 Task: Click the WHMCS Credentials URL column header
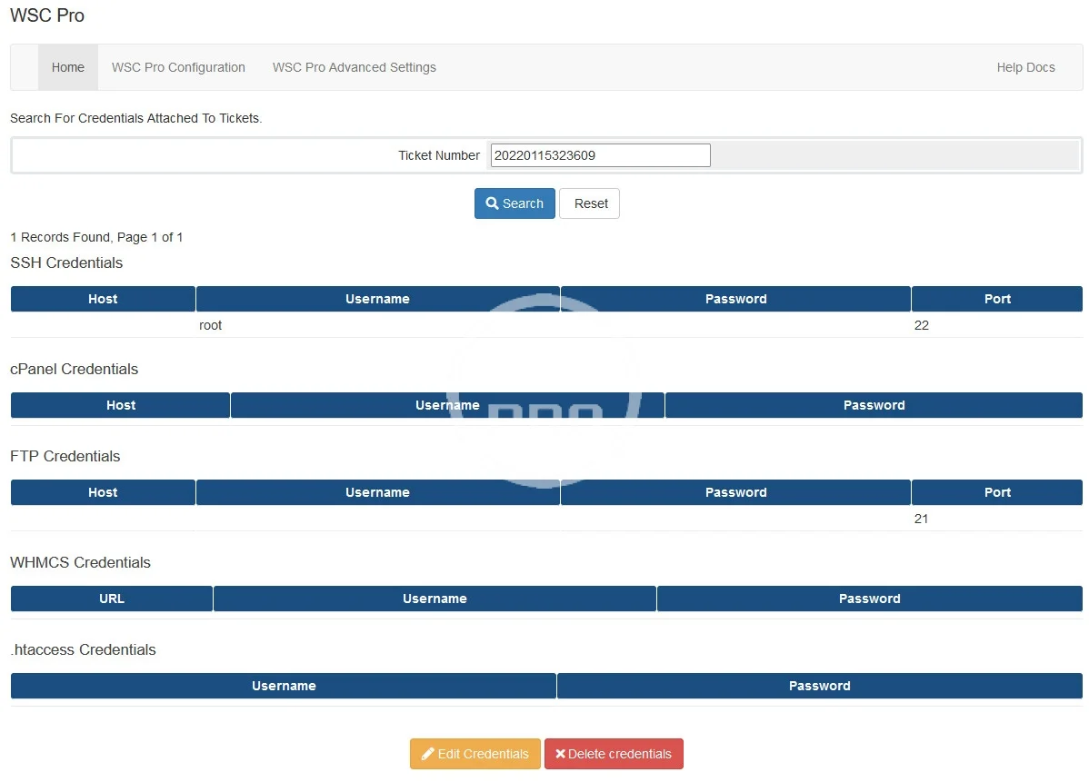pos(112,599)
